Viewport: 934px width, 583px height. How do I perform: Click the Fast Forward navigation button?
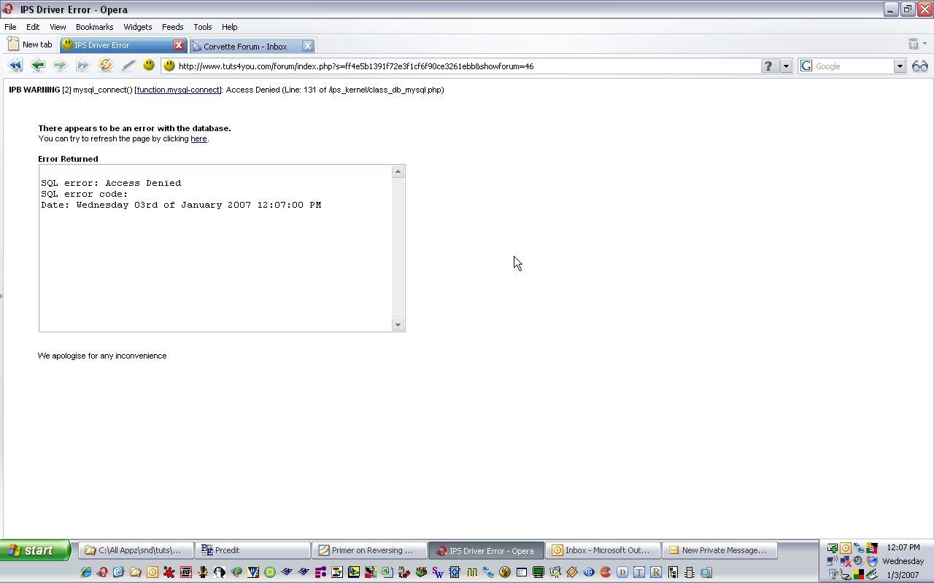click(82, 66)
